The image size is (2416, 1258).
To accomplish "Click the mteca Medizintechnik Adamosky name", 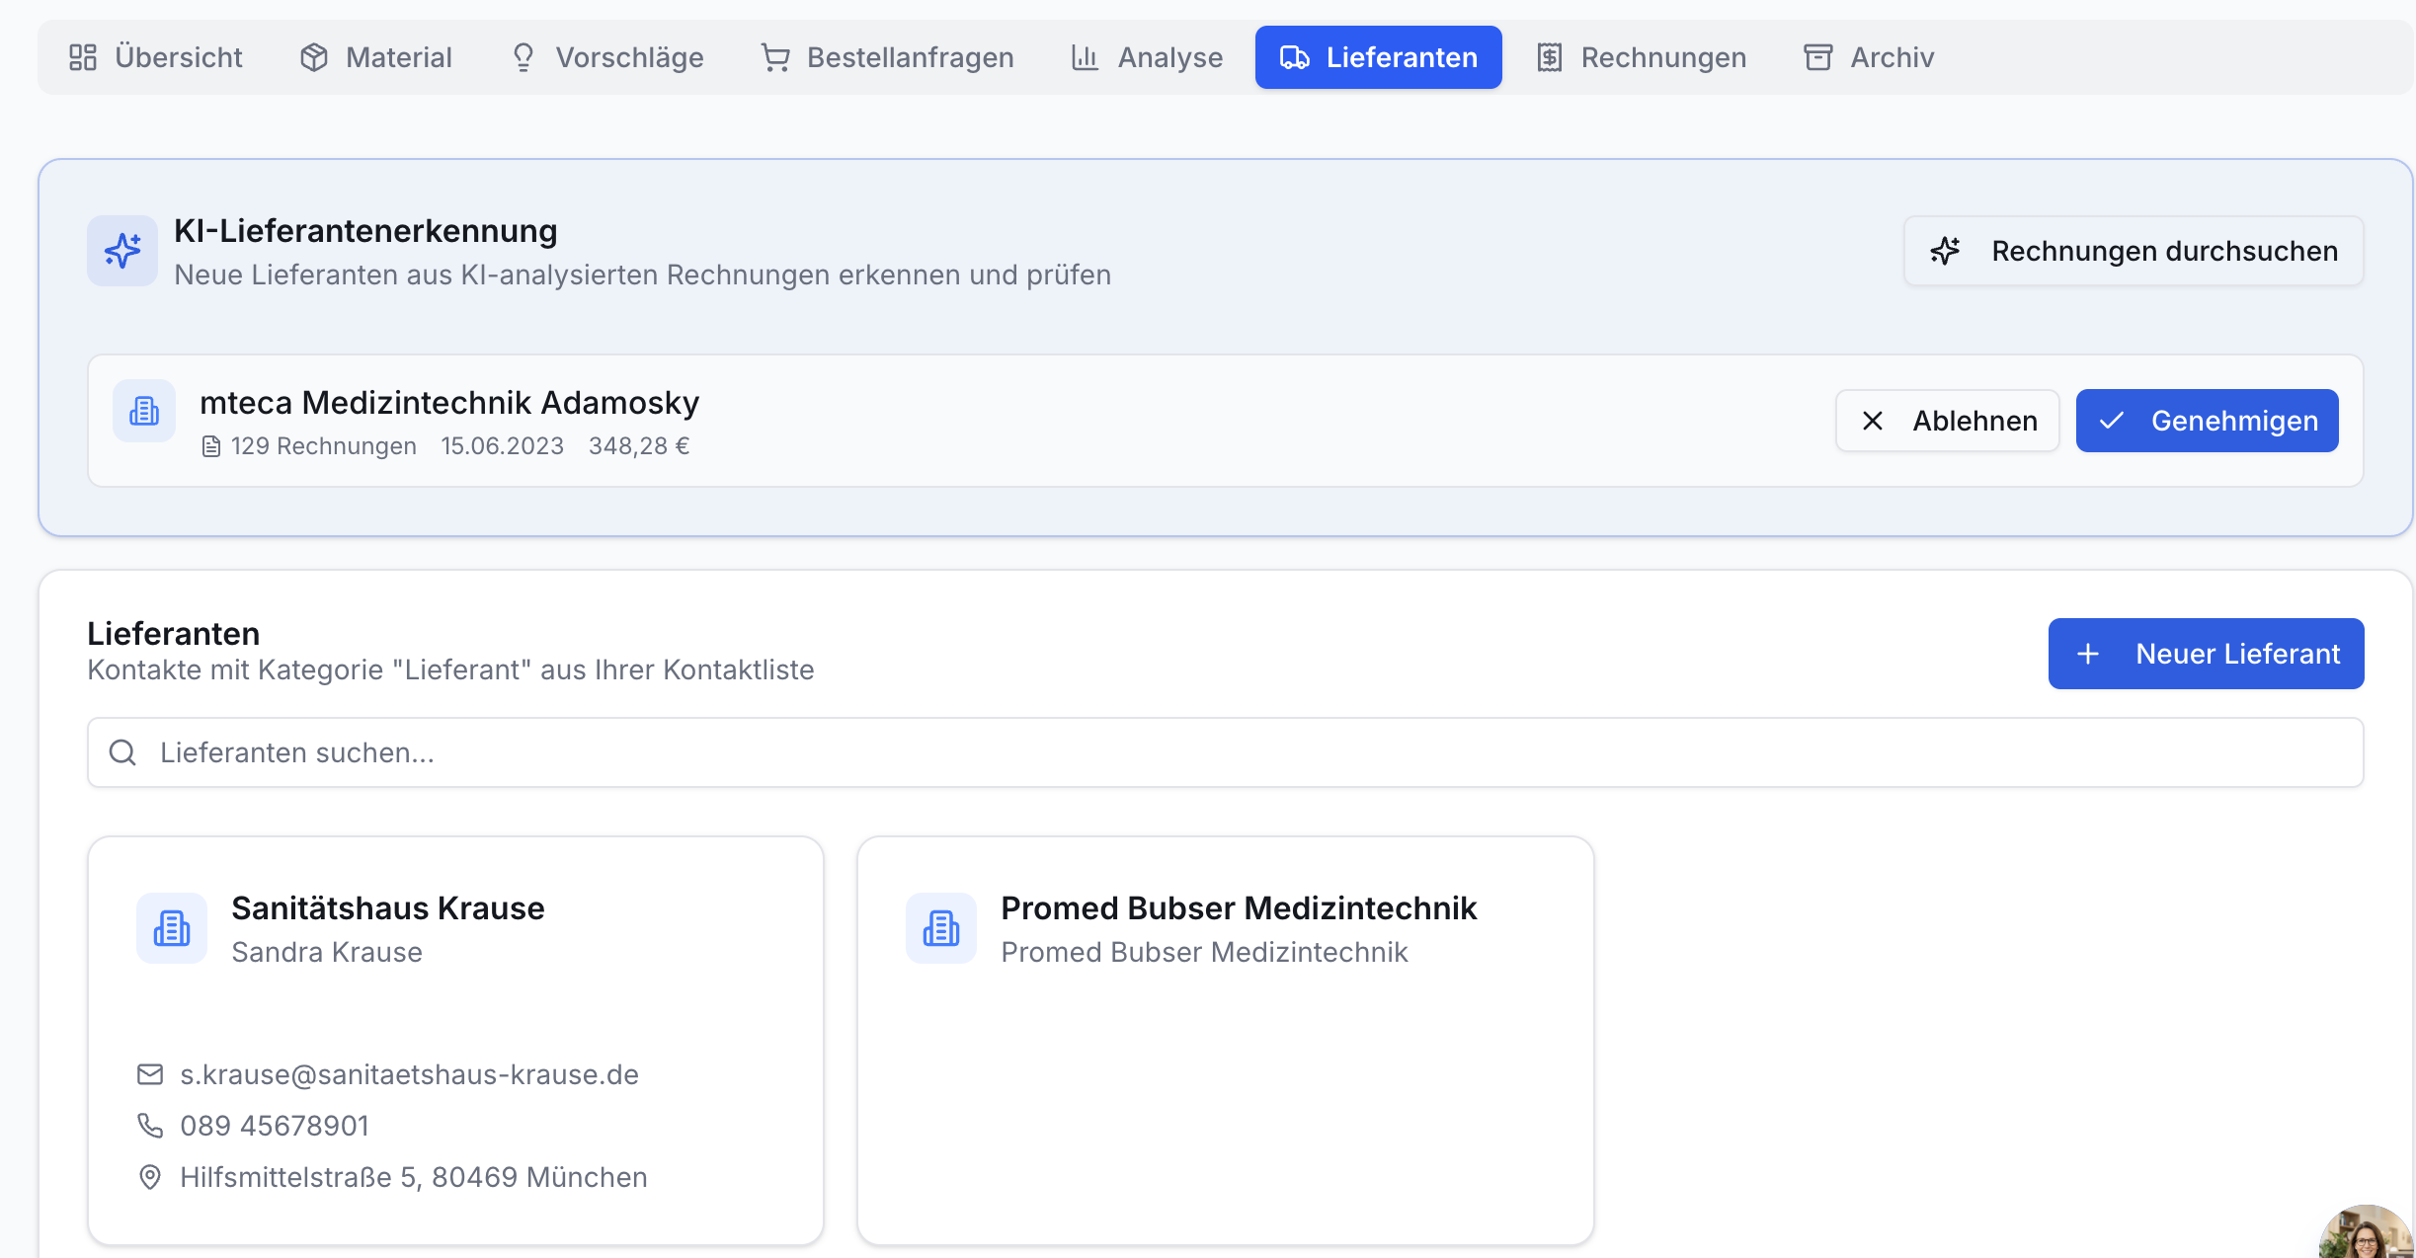I will pyautogui.click(x=449, y=403).
